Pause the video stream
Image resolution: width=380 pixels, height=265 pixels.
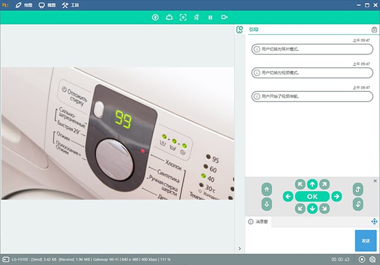[x=210, y=17]
